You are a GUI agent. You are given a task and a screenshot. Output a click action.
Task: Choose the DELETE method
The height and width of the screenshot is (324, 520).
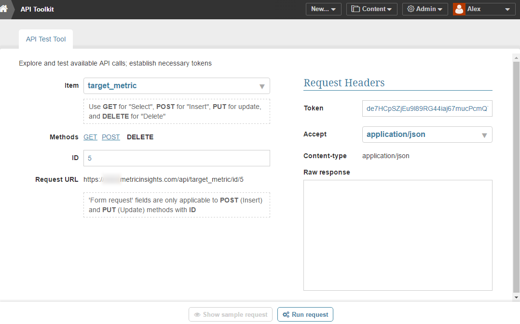[x=140, y=137]
